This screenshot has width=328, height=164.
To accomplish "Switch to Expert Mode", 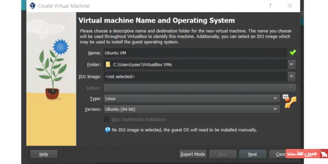I will coord(193,154).
